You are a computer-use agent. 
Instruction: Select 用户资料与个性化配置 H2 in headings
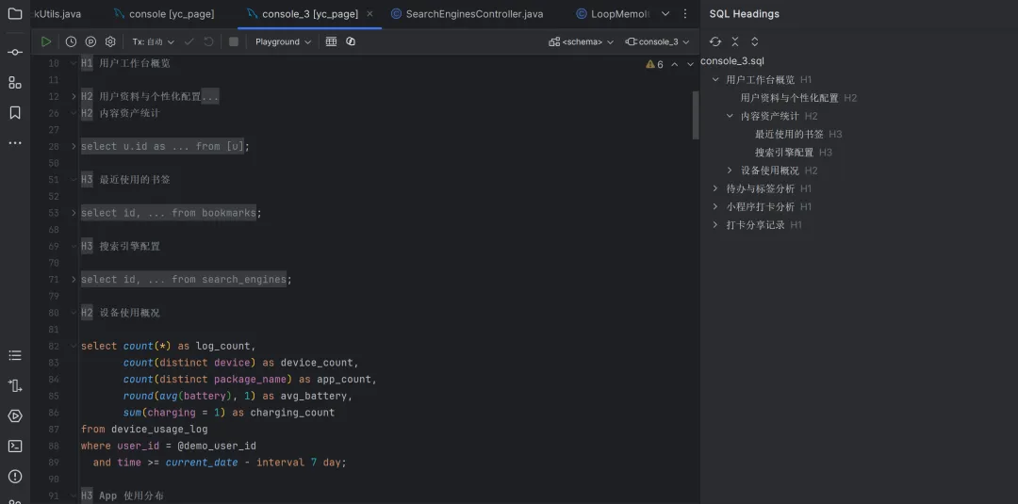(798, 98)
